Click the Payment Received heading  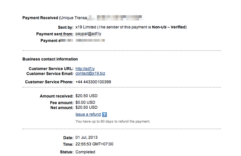pos(40,18)
